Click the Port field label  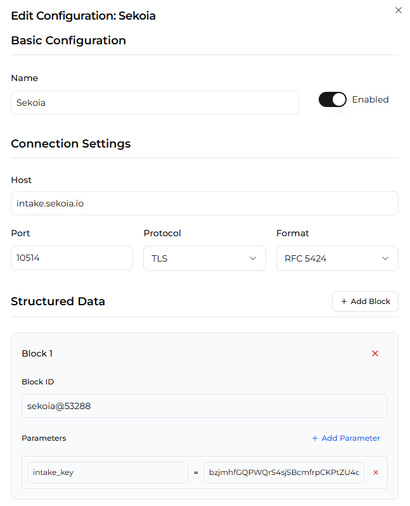pos(20,233)
